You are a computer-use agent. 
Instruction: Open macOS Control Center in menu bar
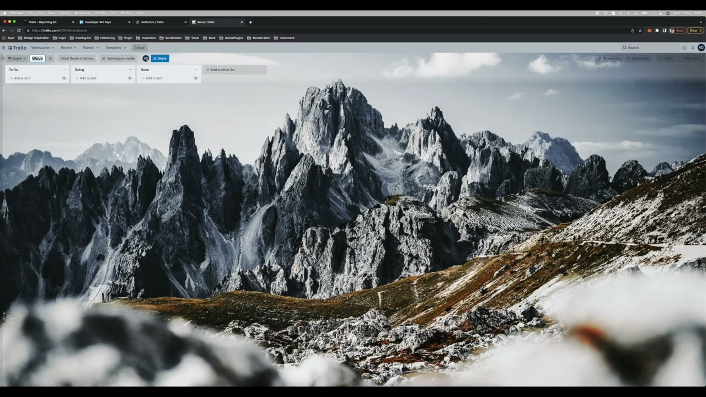pos(660,13)
